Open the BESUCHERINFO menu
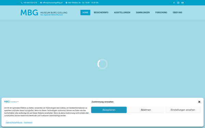Screen dimensions: 205x128 pyautogui.click(x=101, y=13)
